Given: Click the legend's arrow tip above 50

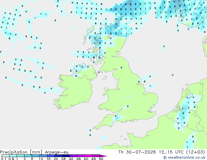Looking at the screenshot, I should pos(104,156).
